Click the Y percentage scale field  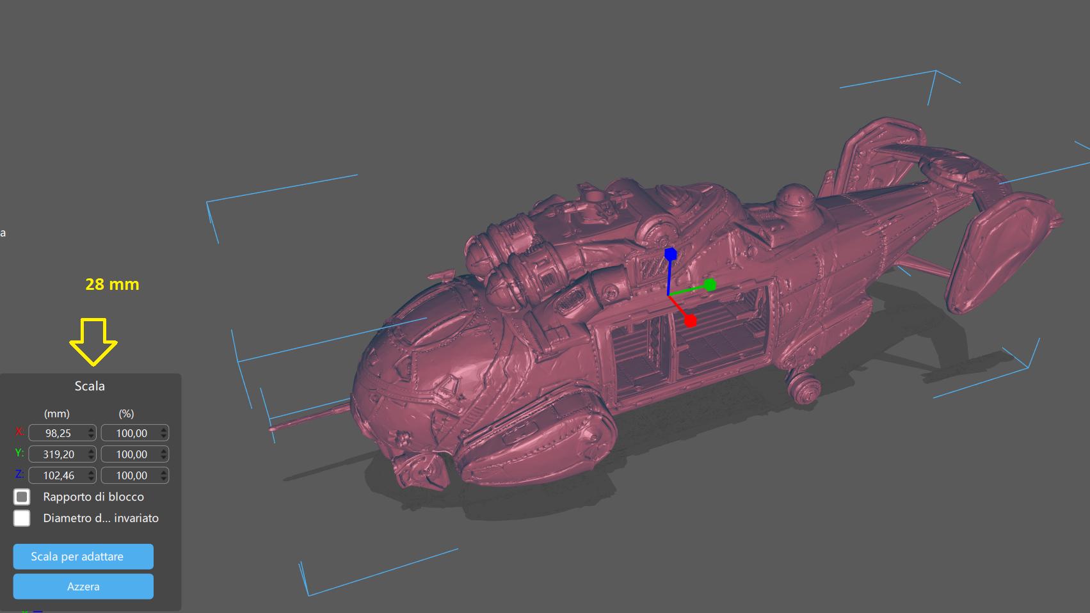(x=131, y=454)
